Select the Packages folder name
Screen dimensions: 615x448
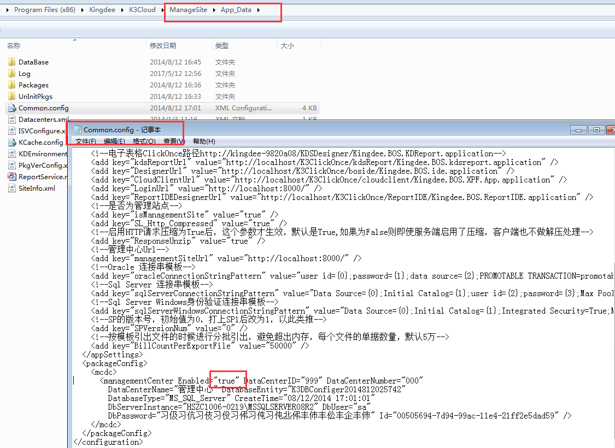(x=33, y=85)
